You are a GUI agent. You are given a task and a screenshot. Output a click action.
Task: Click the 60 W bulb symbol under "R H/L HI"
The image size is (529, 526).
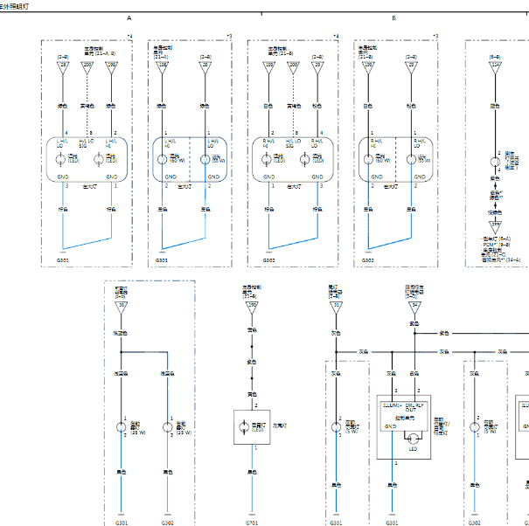click(x=368, y=159)
